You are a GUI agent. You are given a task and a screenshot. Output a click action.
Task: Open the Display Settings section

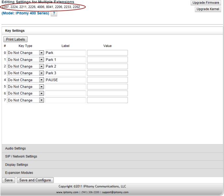(x=16, y=165)
